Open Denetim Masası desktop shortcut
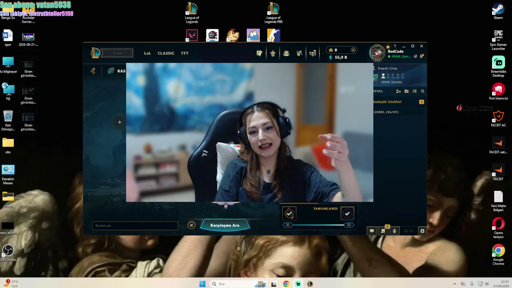512x288 pixels. [8, 174]
